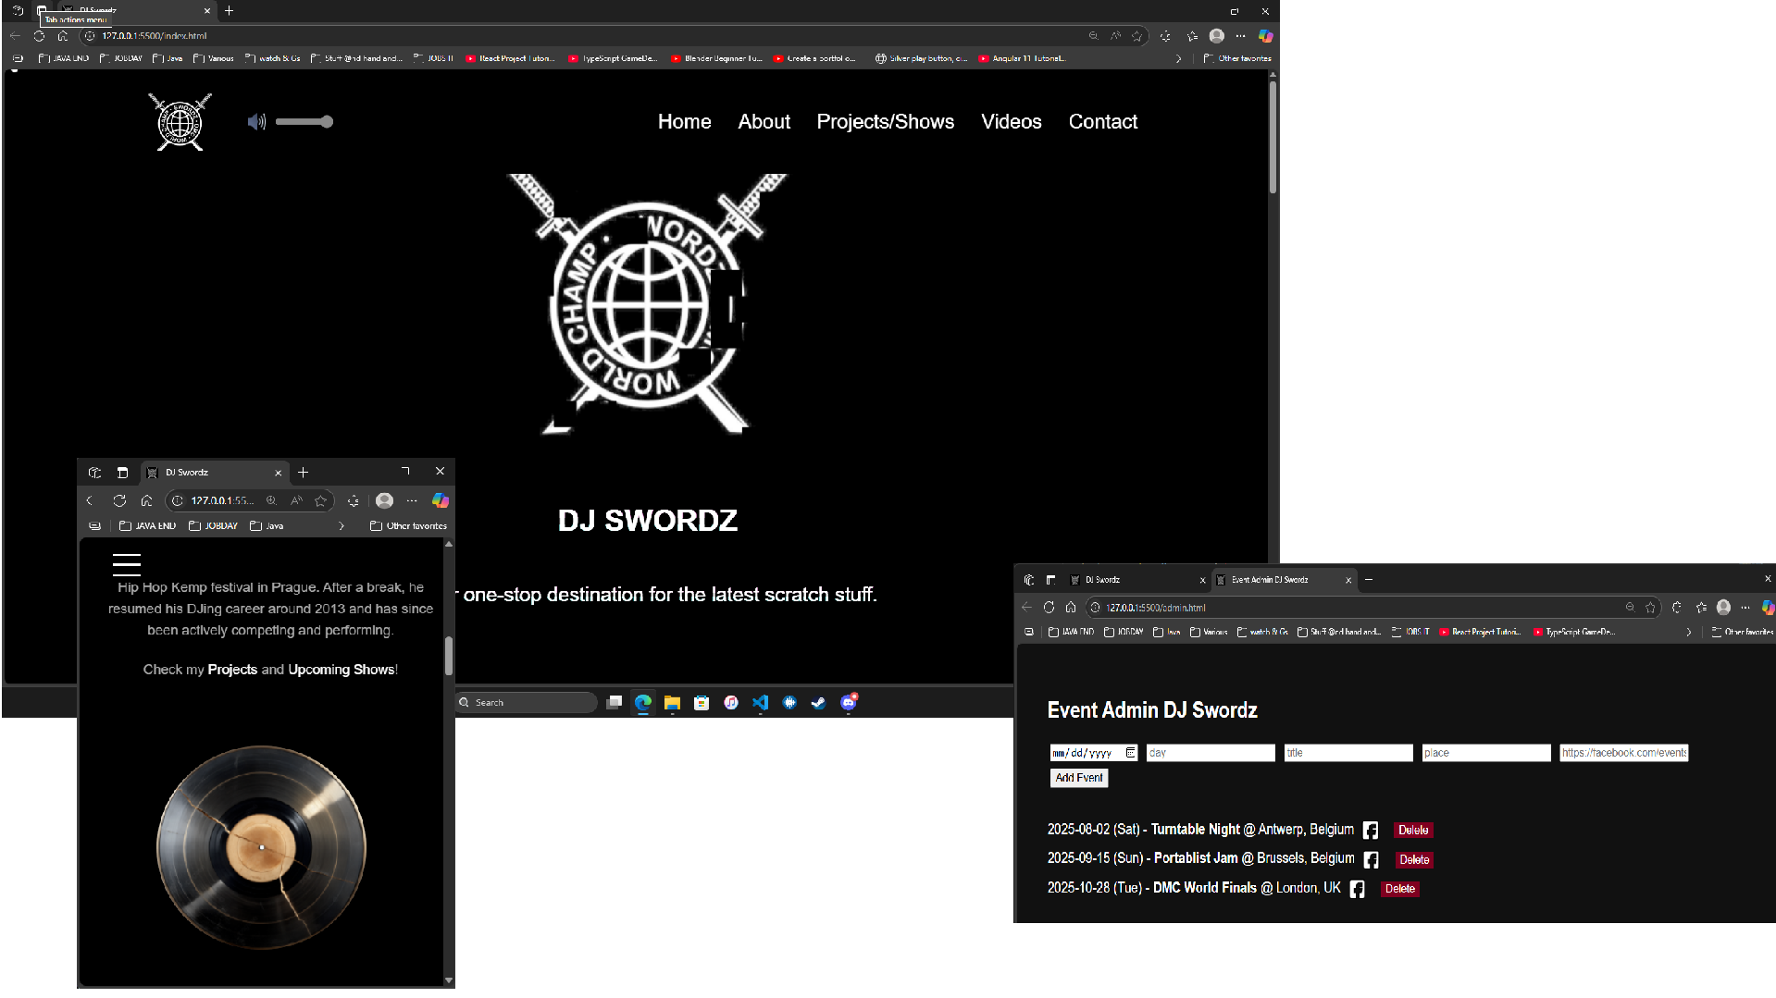Expand hidden favorites with the chevron
Viewport: 1776px width, 998px height.
(1178, 57)
